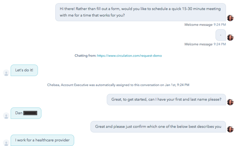
Task: Open the circulation.com request-demo link
Action: pos(129,56)
